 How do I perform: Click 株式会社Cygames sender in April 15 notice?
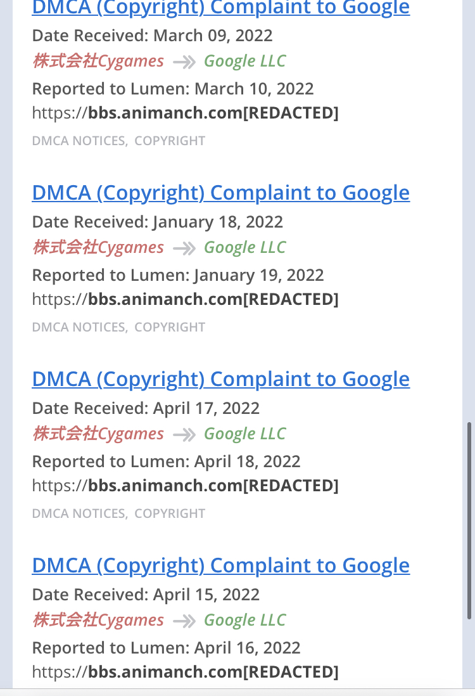(98, 620)
